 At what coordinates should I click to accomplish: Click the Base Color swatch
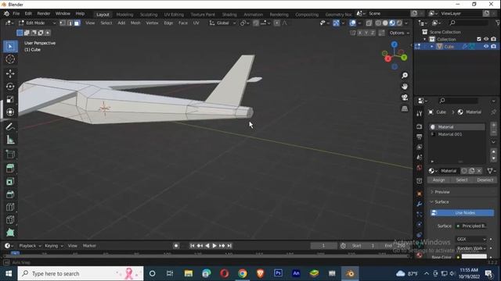coord(474,257)
